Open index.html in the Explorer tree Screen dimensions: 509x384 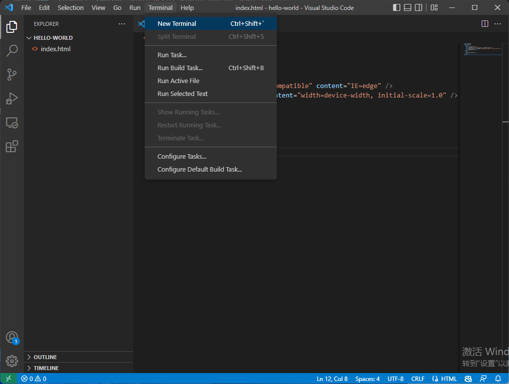tap(79, 49)
